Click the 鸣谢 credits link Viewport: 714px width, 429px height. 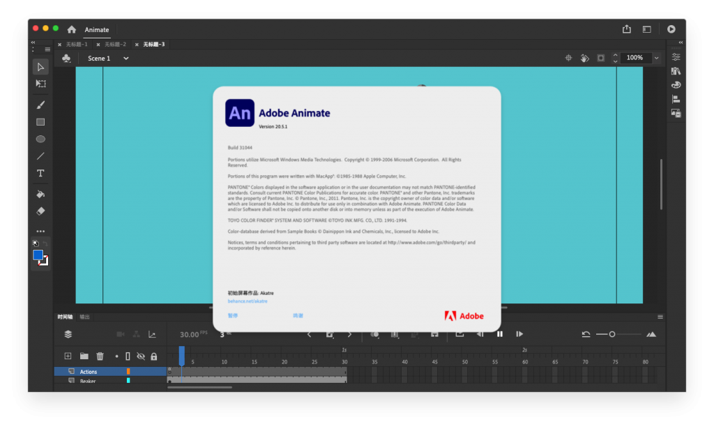coord(298,315)
